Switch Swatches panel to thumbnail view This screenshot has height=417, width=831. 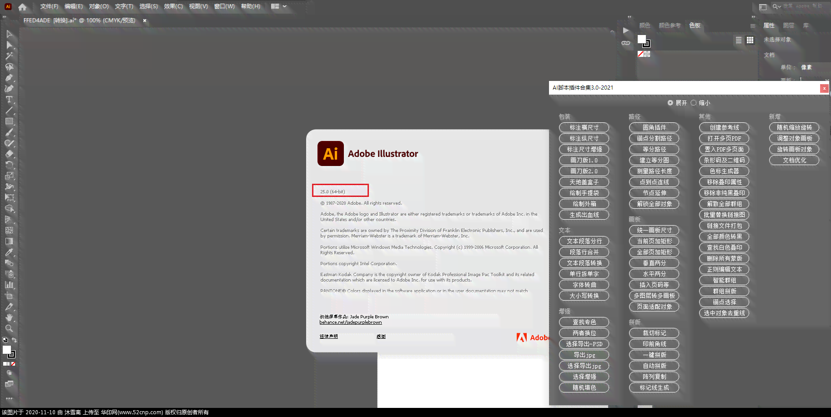pos(750,40)
